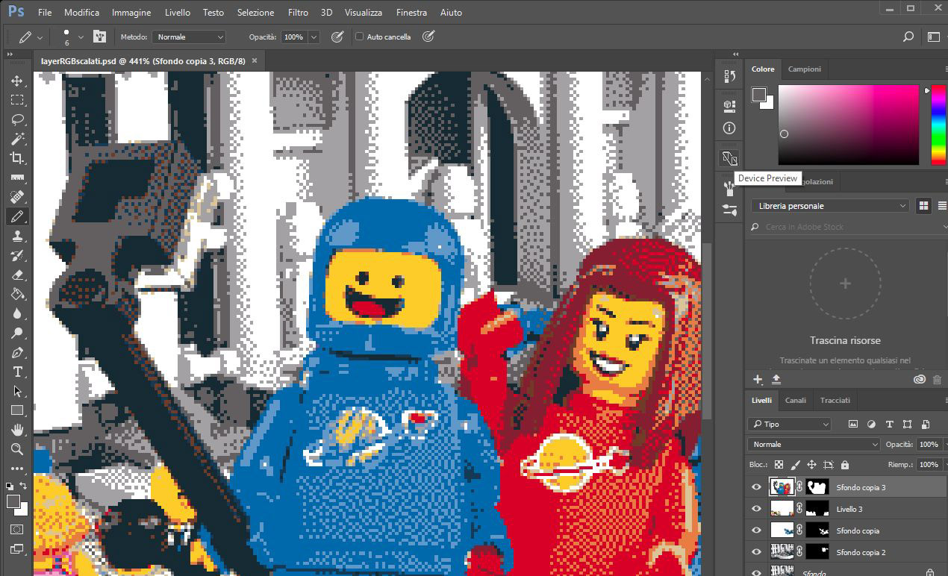Open the Tipo layer filter dropdown
Viewport: 948px width, 576px height.
tap(790, 424)
